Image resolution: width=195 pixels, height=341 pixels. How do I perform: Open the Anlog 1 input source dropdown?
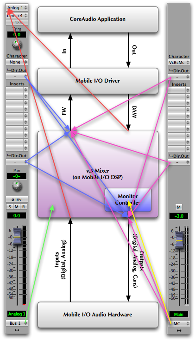(x=17, y=8)
